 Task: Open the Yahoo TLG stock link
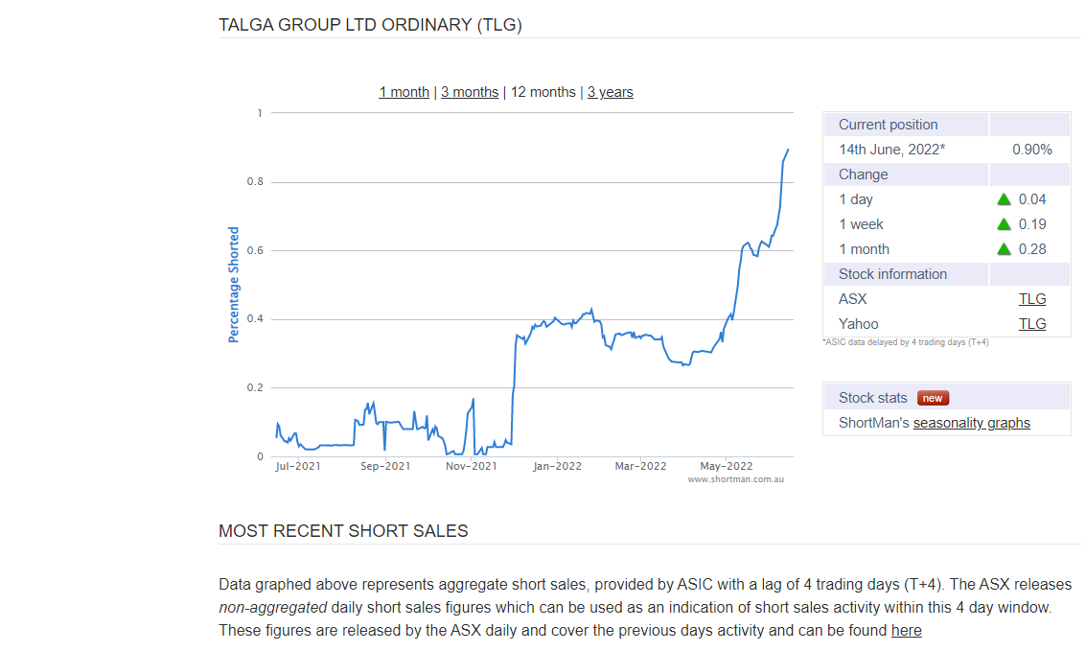coord(1032,324)
